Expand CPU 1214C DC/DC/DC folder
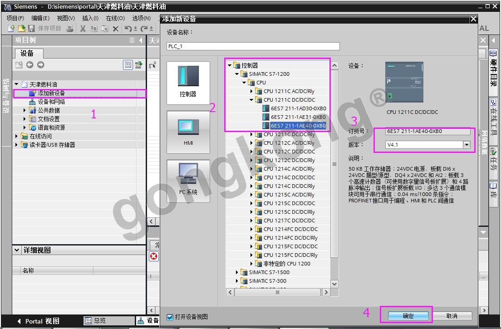 pos(252,177)
